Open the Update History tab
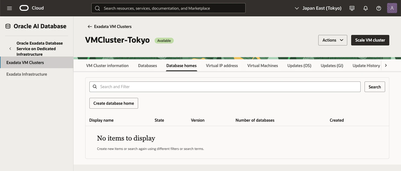Viewport: 401px width, 171px height. point(366,66)
